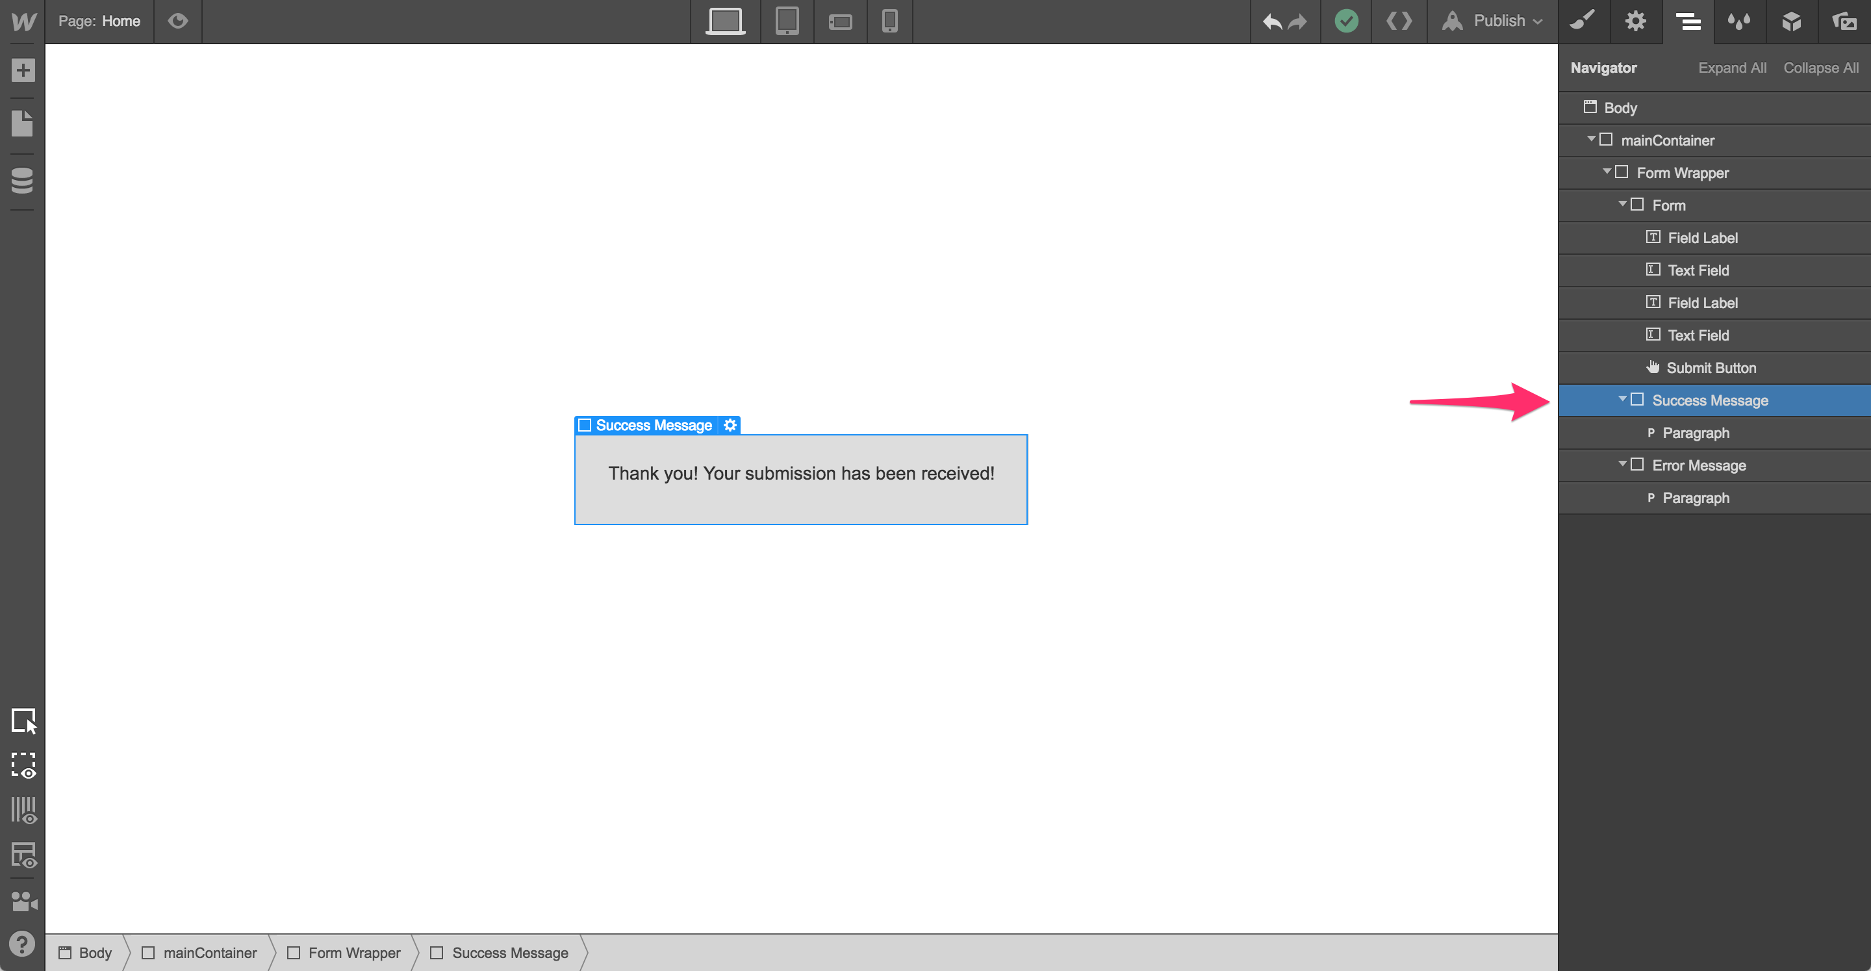1871x971 pixels.
Task: Select Paragraph under Error Message
Action: click(1714, 498)
